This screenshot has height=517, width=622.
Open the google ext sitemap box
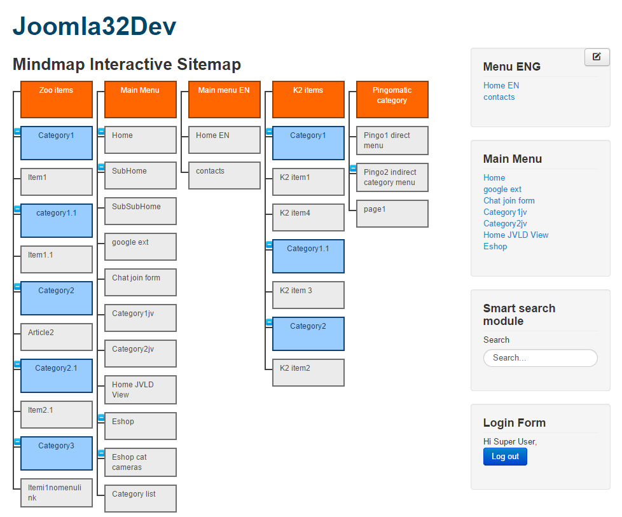tap(141, 247)
